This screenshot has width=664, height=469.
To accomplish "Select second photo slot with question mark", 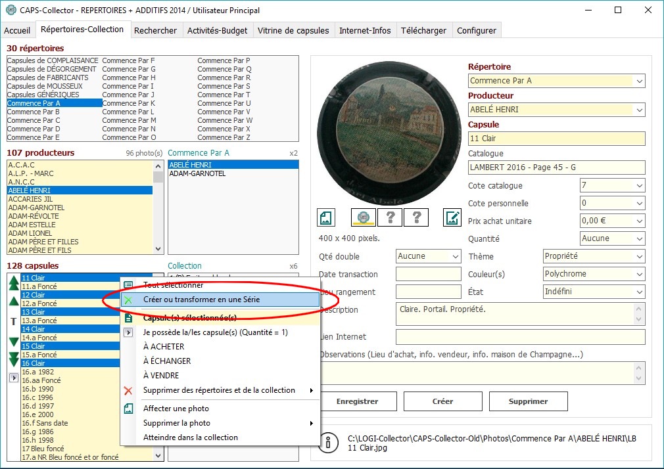I will (390, 217).
